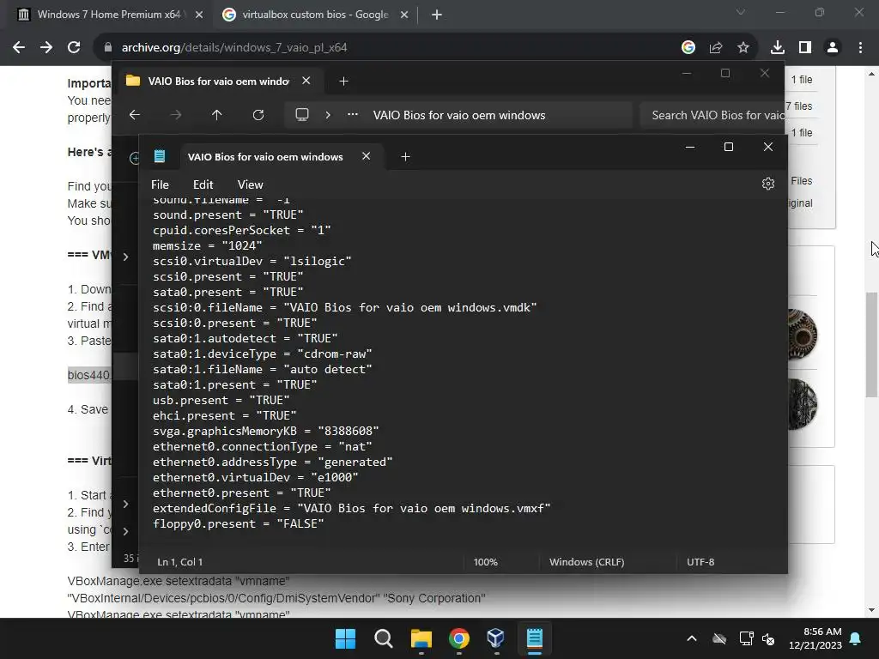Bookmark this page with star icon
The width and height of the screenshot is (879, 659).
pos(743,48)
